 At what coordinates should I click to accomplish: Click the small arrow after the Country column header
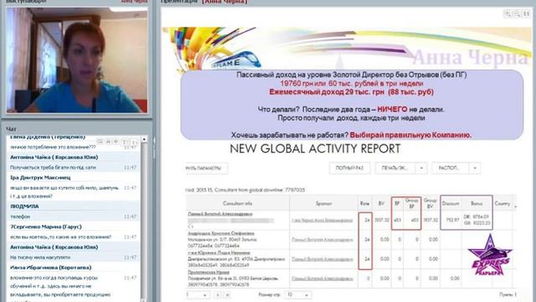(516, 206)
